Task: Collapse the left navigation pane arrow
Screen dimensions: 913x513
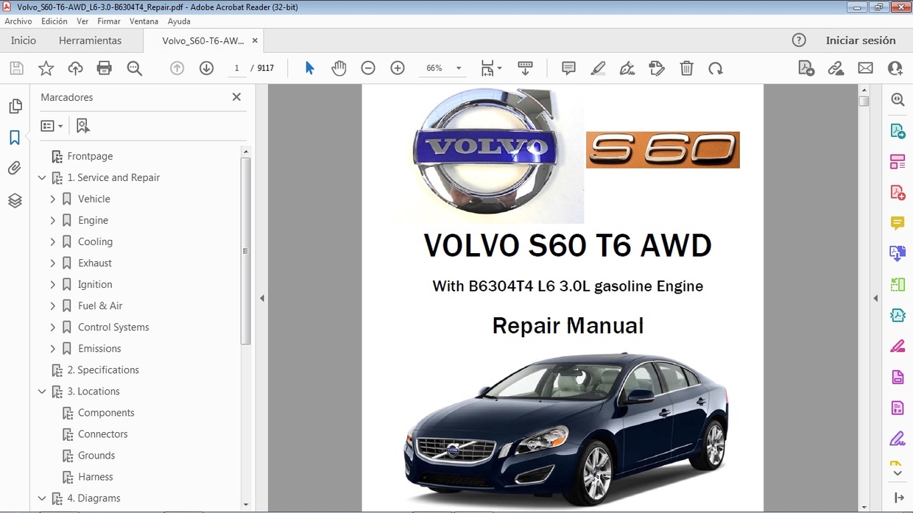Action: [262, 298]
